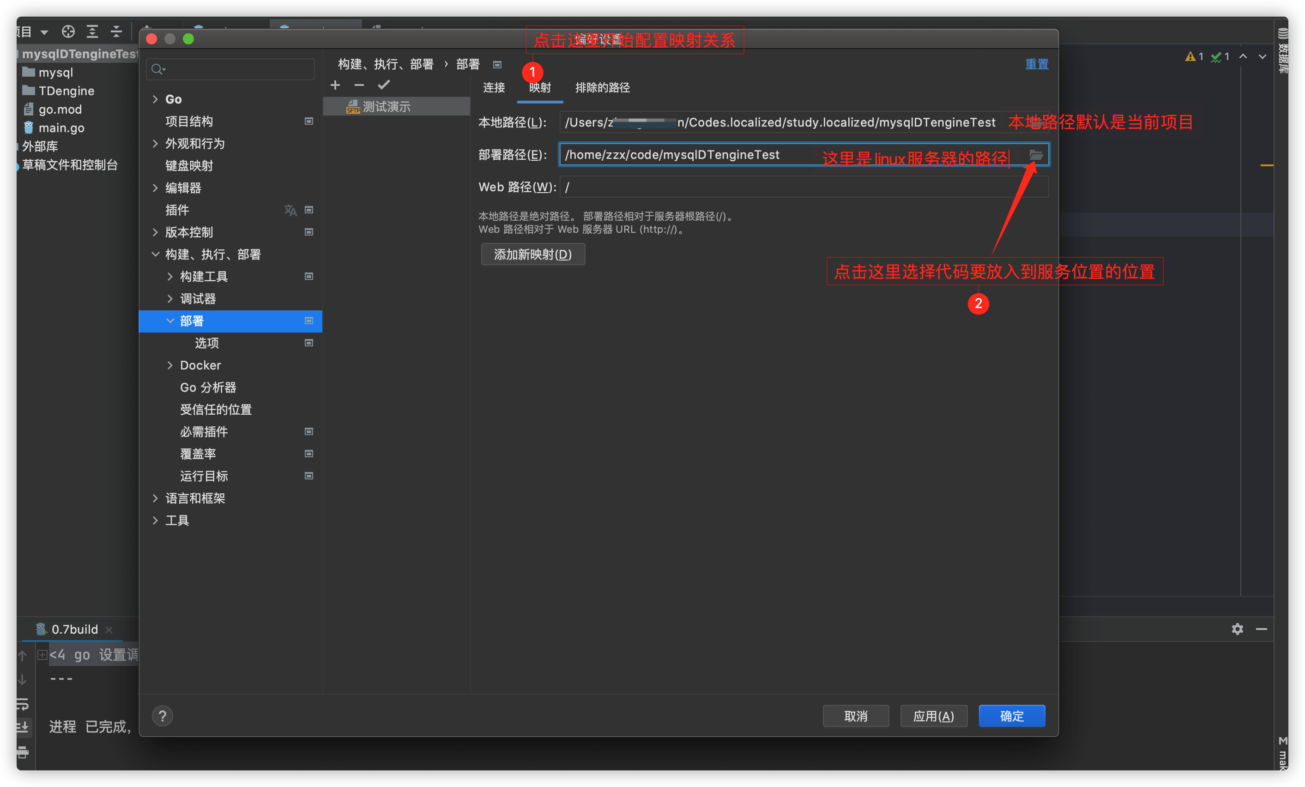The height and width of the screenshot is (787, 1305).
Task: Click the run panel gear icon
Action: point(1237,629)
